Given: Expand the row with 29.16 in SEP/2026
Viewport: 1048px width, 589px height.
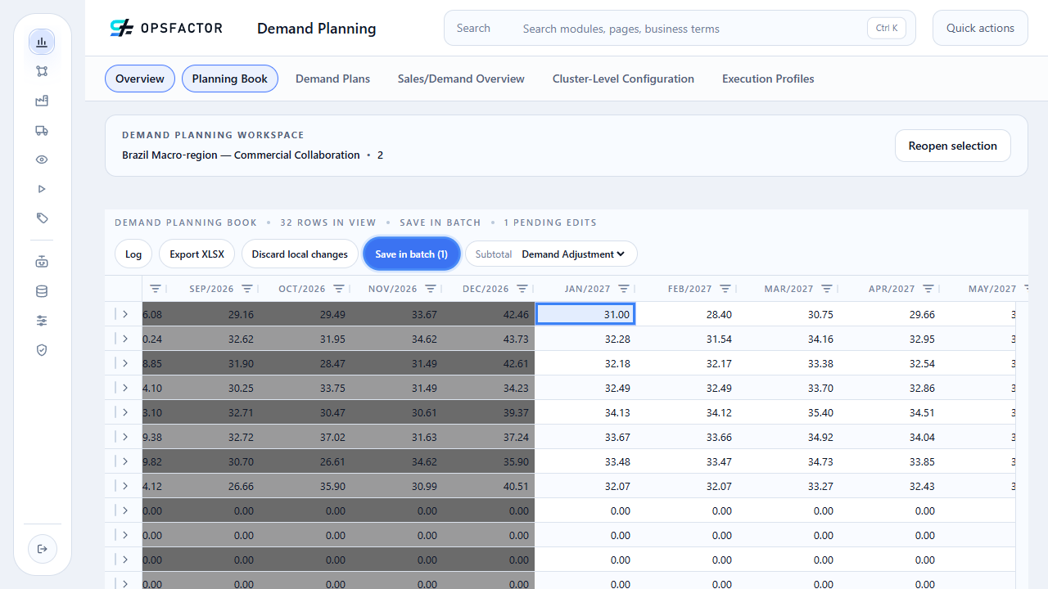Looking at the screenshot, I should click(125, 314).
